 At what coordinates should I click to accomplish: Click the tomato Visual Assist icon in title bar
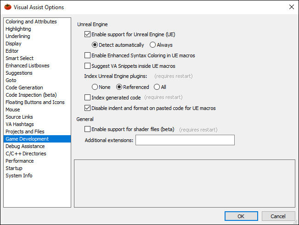7,7
